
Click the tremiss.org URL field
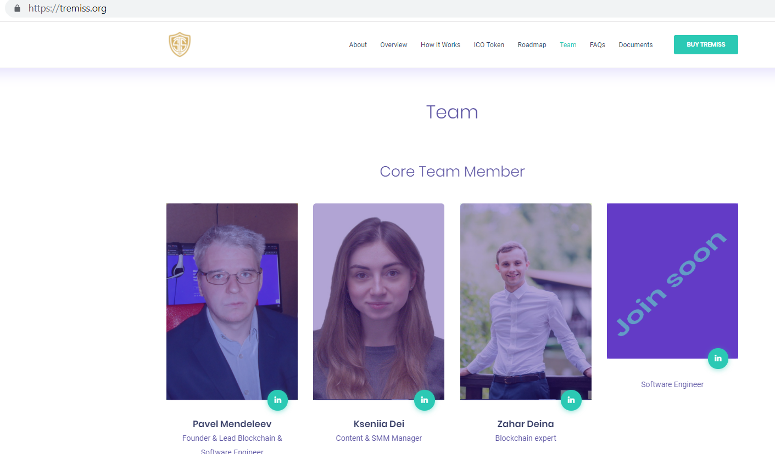point(384,9)
